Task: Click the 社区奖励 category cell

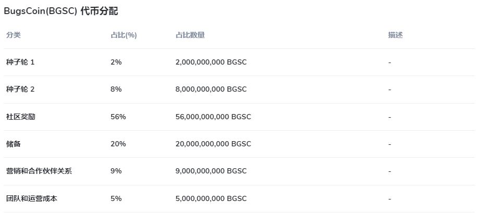Action: pos(21,117)
